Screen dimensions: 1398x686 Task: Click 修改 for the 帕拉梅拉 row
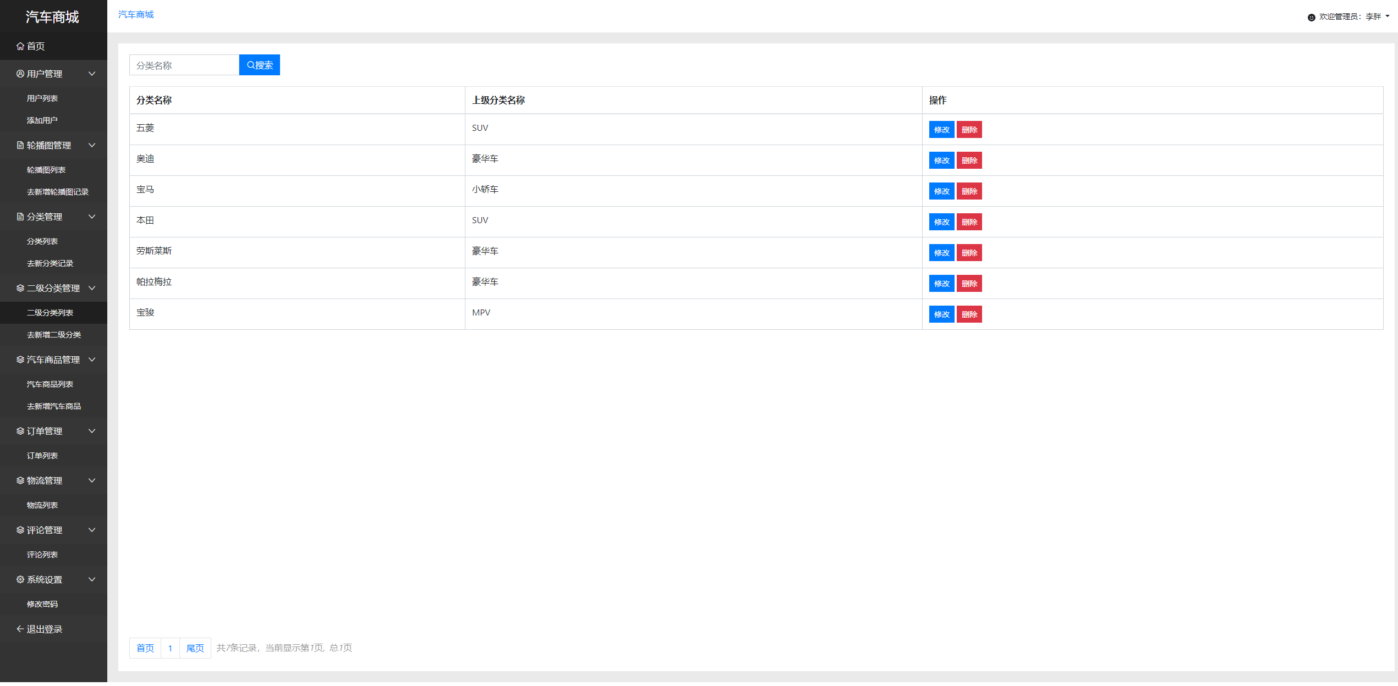[942, 284]
